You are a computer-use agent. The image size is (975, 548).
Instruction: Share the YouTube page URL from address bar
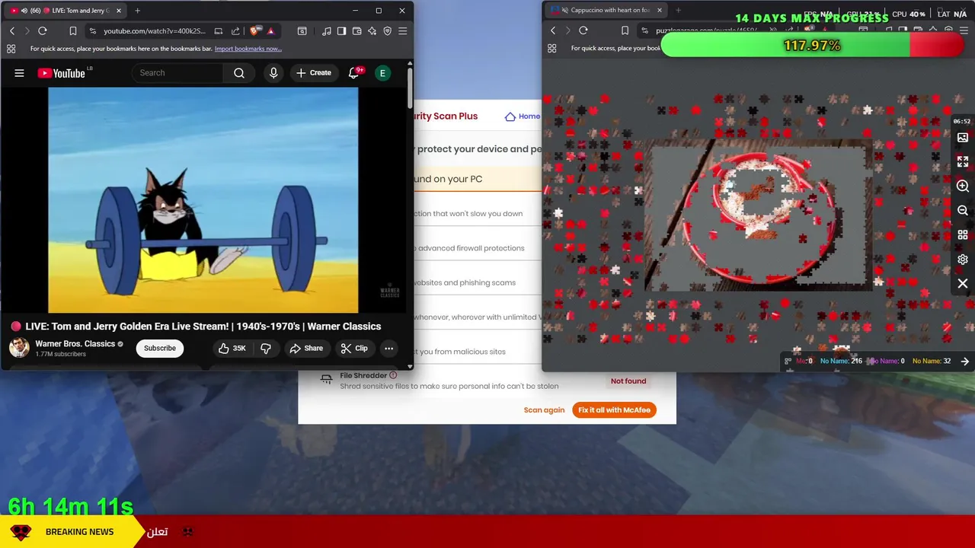(x=235, y=31)
